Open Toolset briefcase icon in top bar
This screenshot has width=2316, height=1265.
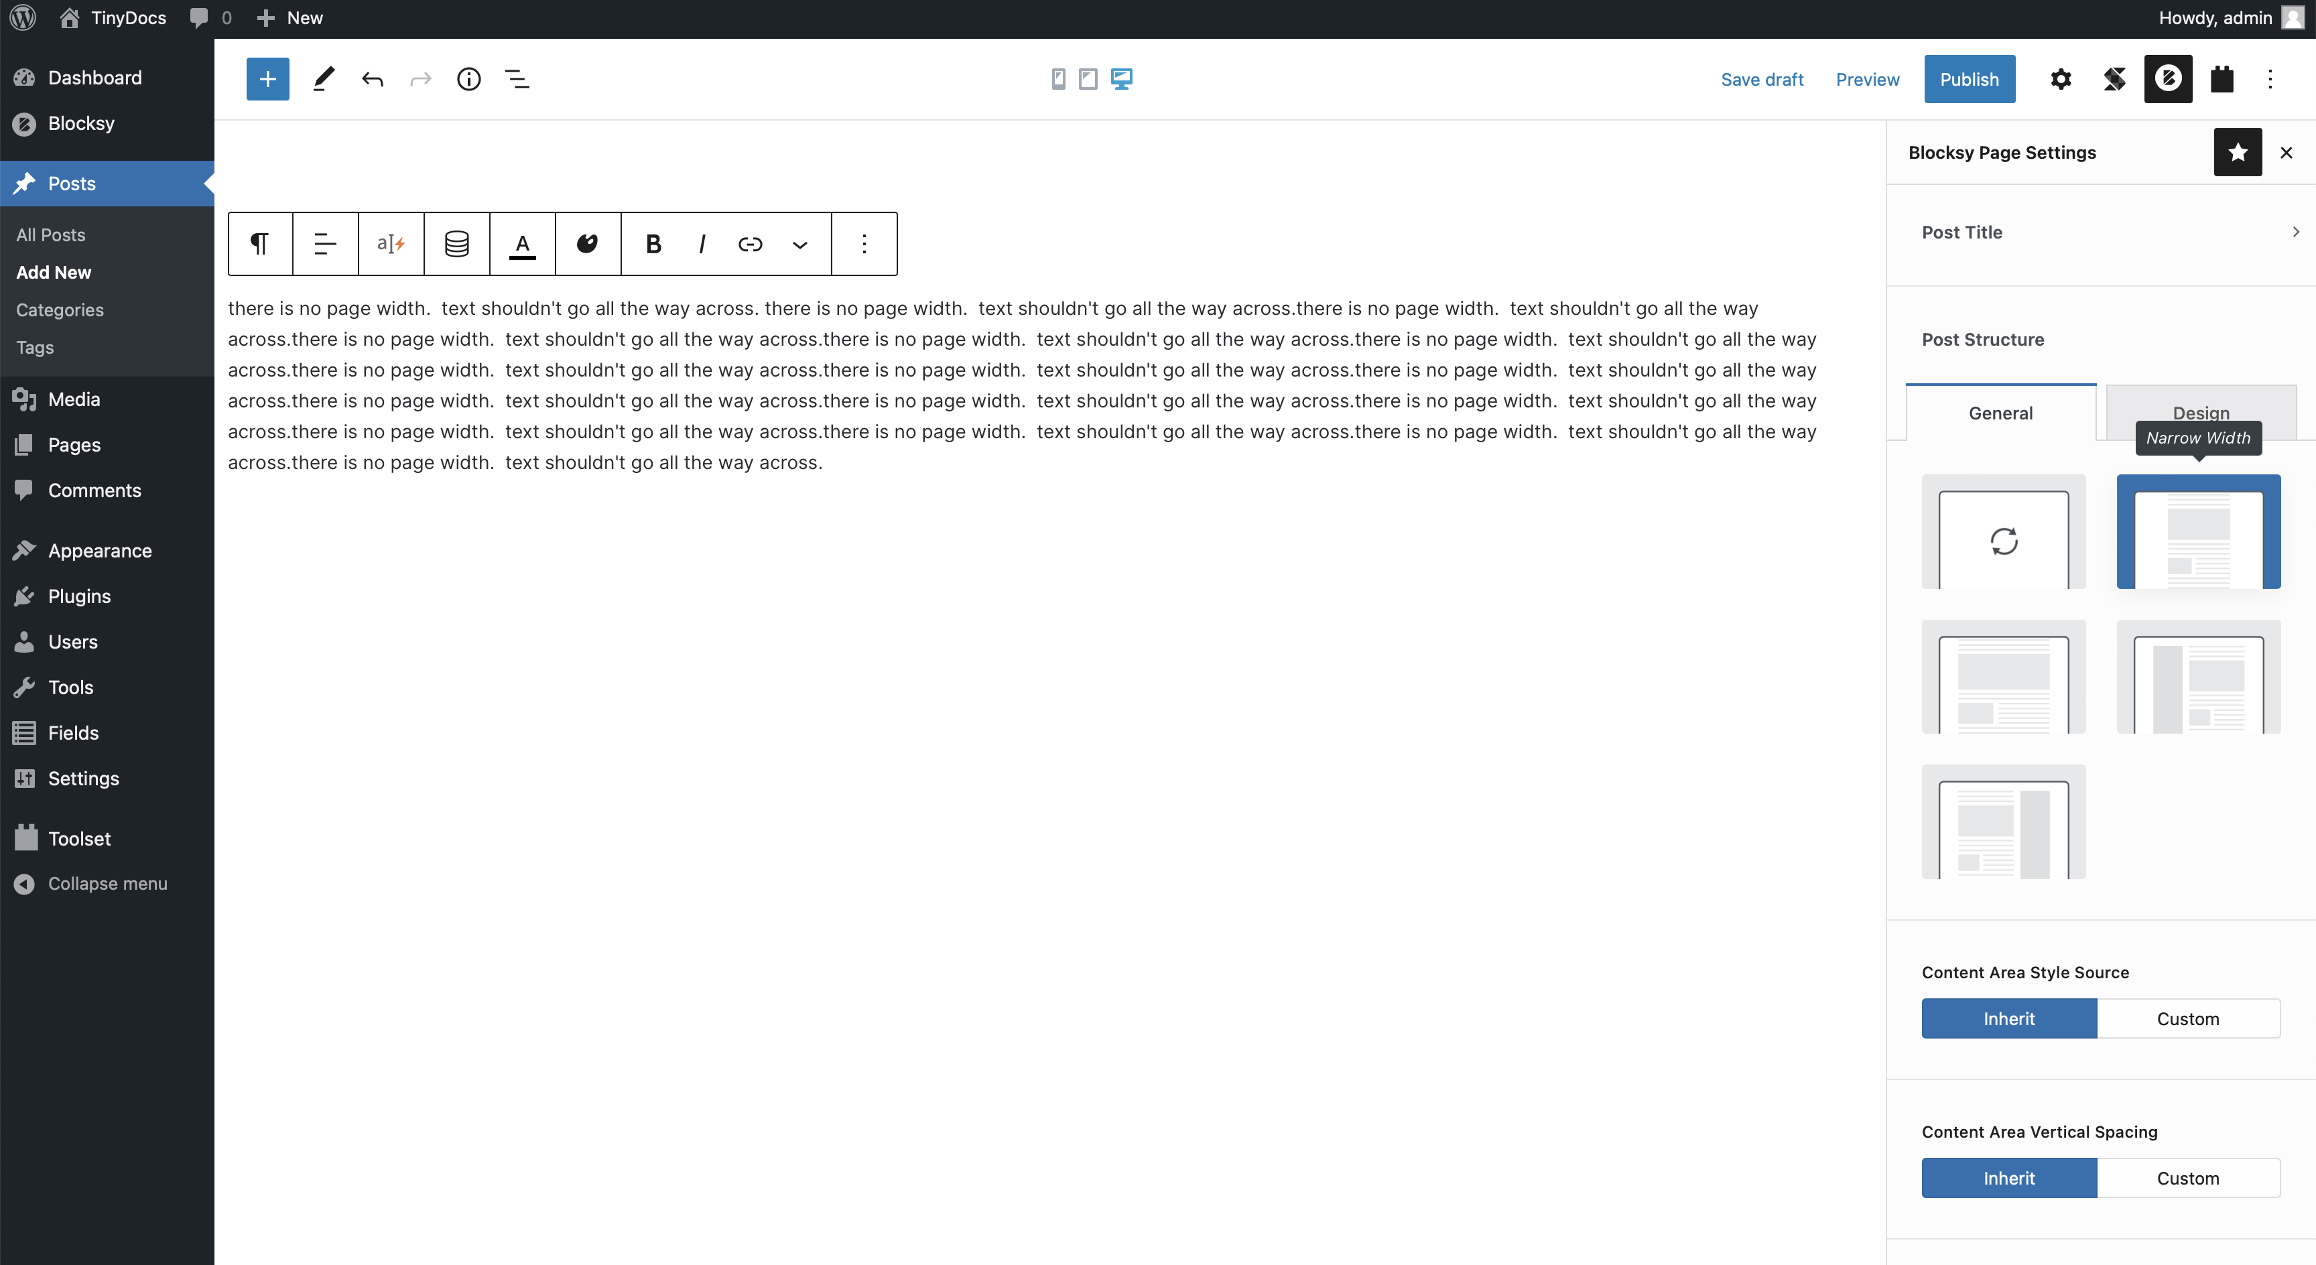tap(2222, 79)
